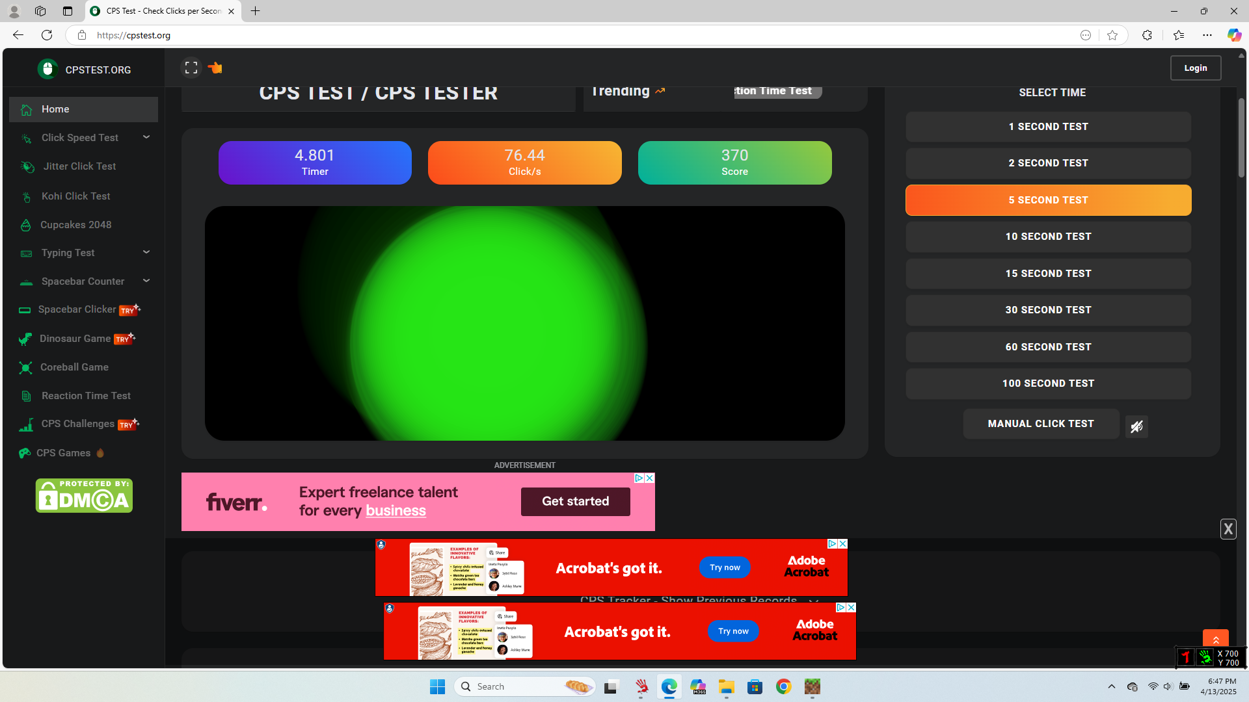The image size is (1249, 702).
Task: Close the overlay ad with X
Action: point(1228,529)
